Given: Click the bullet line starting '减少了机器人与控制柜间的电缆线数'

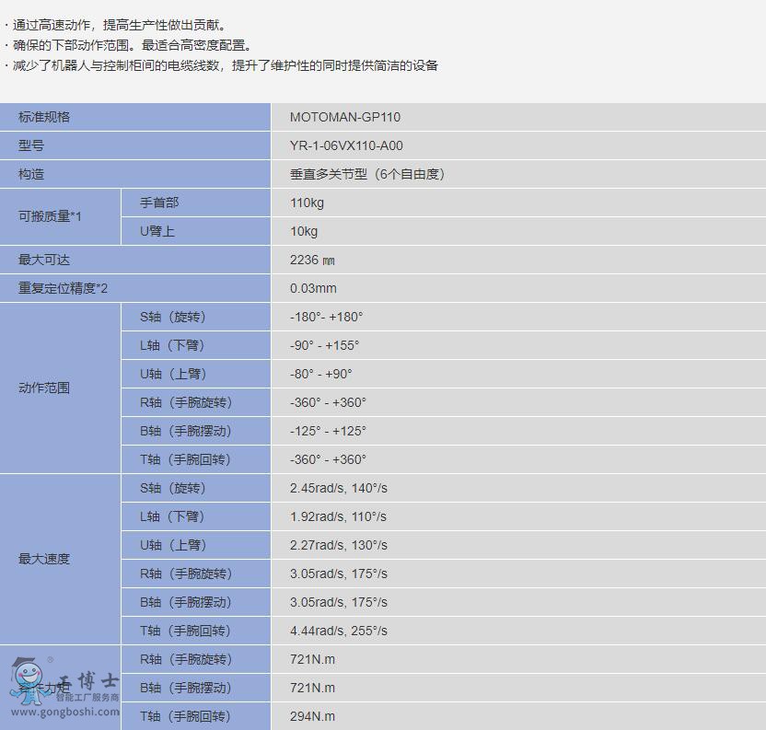Looking at the screenshot, I should tap(221, 65).
